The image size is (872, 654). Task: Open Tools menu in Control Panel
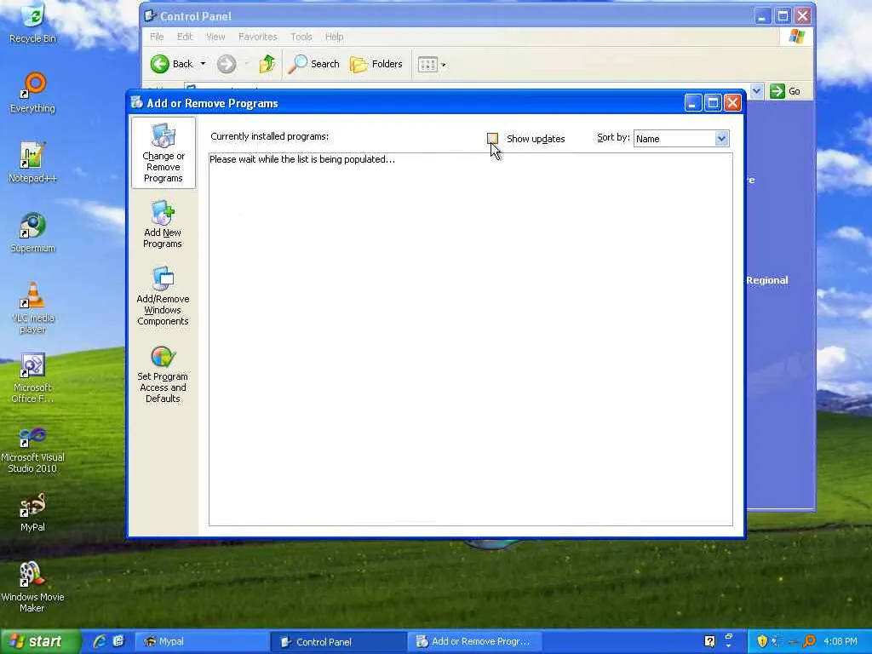pyautogui.click(x=301, y=37)
